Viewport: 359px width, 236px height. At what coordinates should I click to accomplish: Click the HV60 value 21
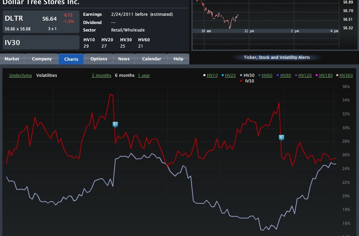[141, 46]
